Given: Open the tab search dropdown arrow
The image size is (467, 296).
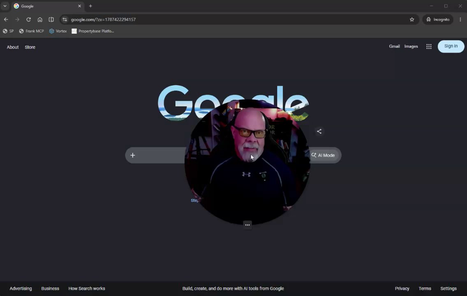Looking at the screenshot, I should pos(5,6).
